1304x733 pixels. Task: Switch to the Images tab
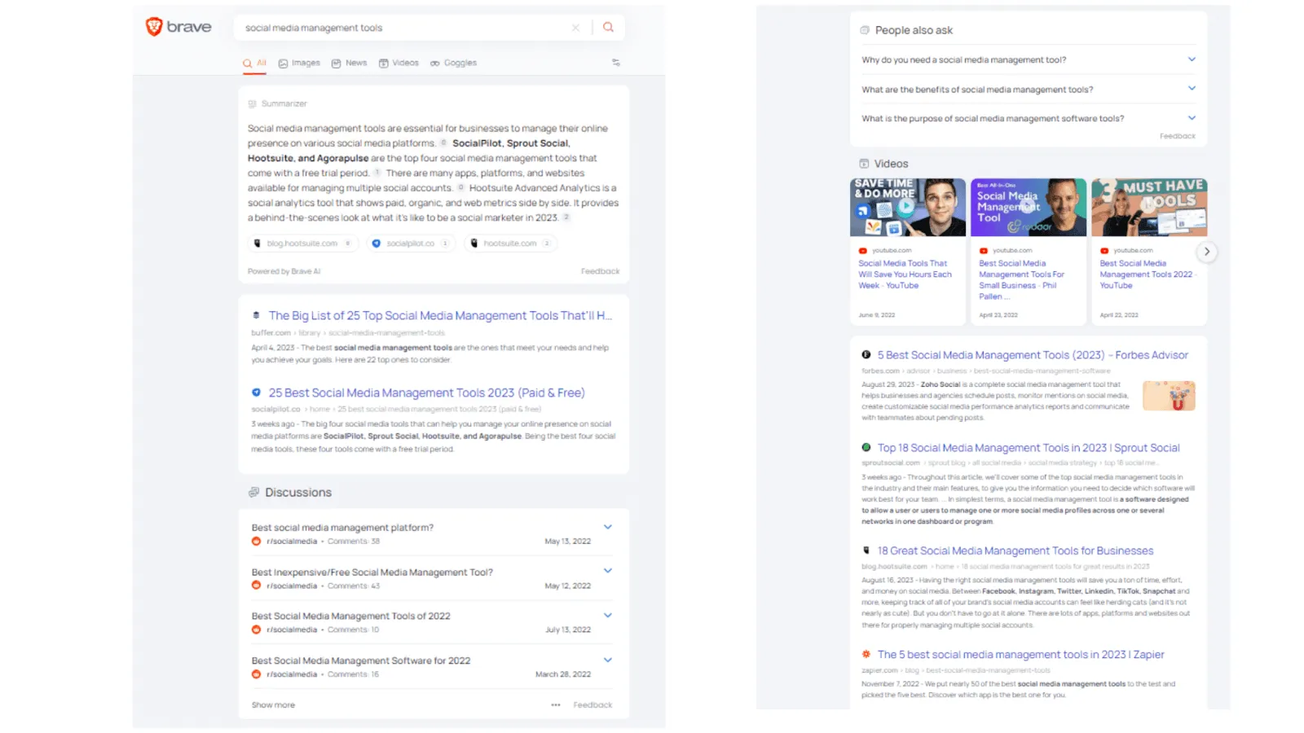(x=299, y=63)
